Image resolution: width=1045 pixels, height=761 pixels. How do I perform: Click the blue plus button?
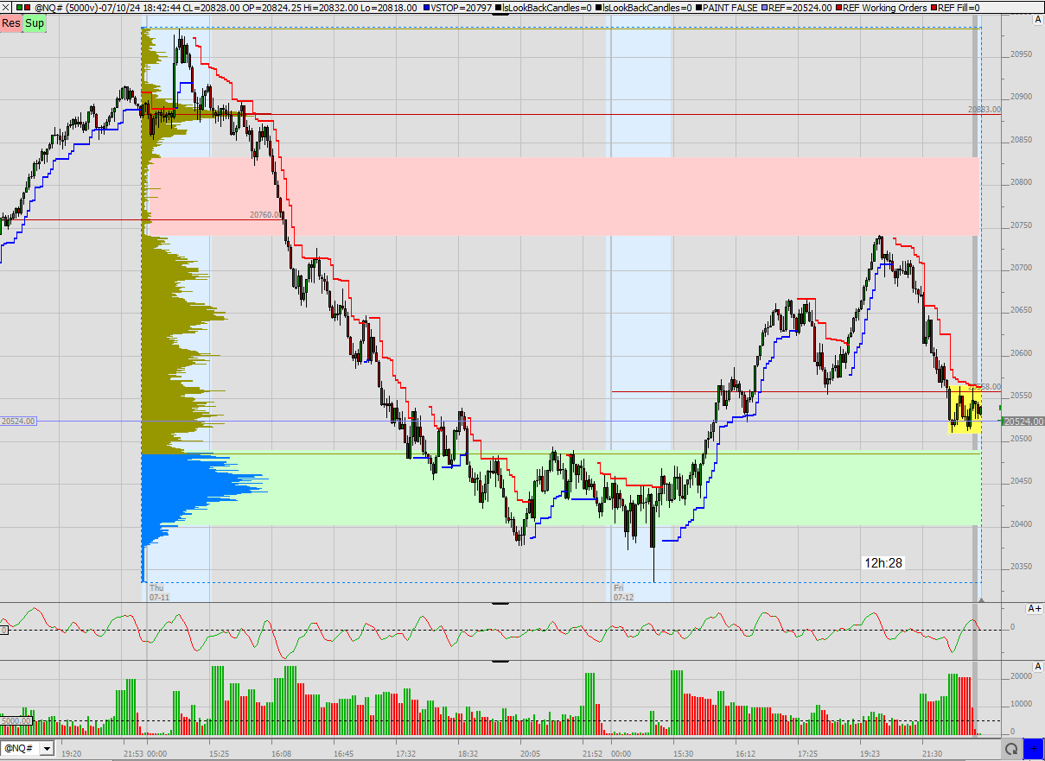[1033, 748]
